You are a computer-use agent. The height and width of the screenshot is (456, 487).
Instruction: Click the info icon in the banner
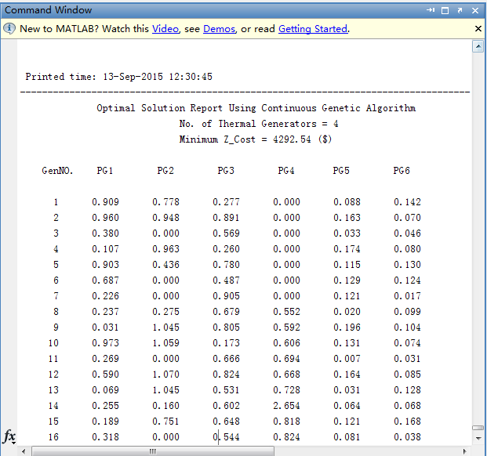click(9, 28)
